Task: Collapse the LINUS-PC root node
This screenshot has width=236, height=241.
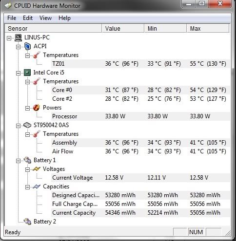Action: (9, 38)
